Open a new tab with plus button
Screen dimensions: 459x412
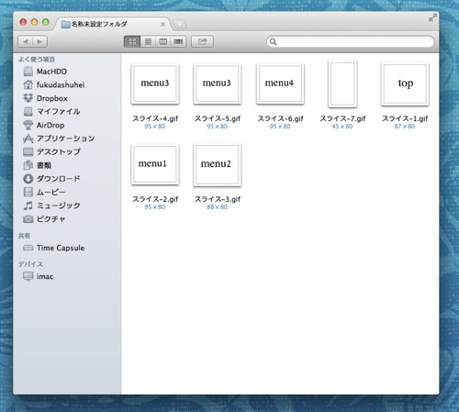[180, 25]
